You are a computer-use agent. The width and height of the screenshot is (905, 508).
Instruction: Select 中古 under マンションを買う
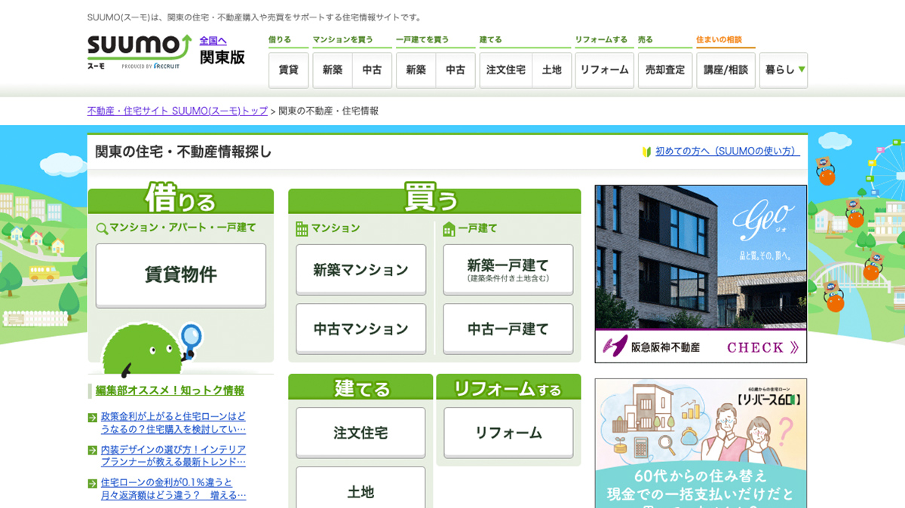[372, 70]
